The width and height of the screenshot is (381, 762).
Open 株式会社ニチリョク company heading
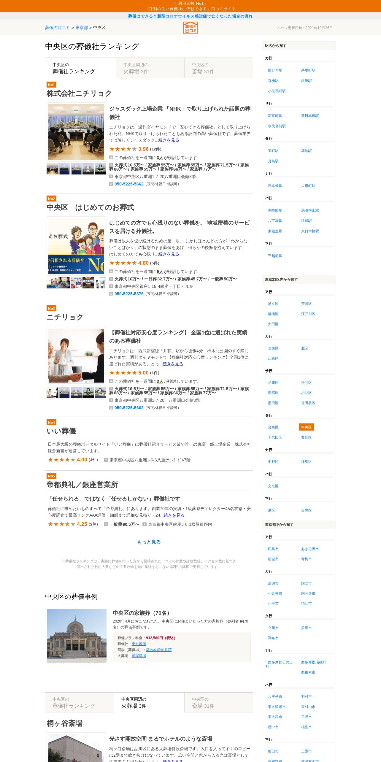pos(79,93)
